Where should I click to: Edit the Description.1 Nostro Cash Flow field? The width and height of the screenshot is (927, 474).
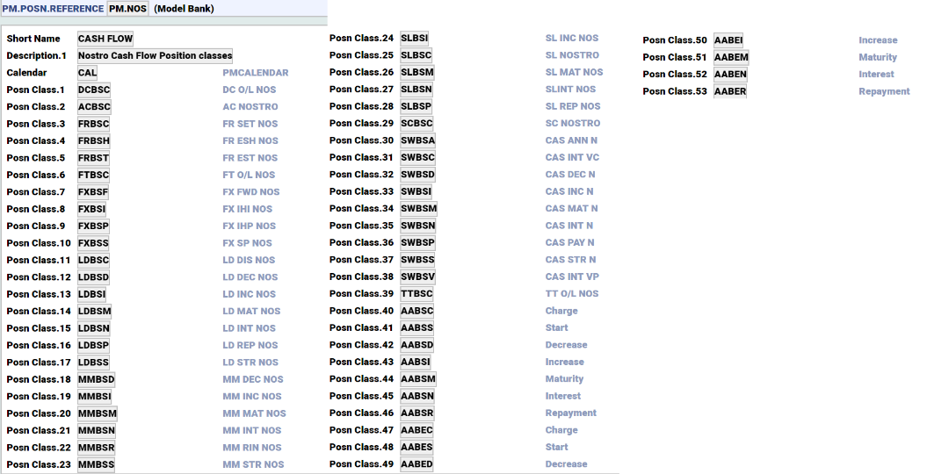point(155,56)
